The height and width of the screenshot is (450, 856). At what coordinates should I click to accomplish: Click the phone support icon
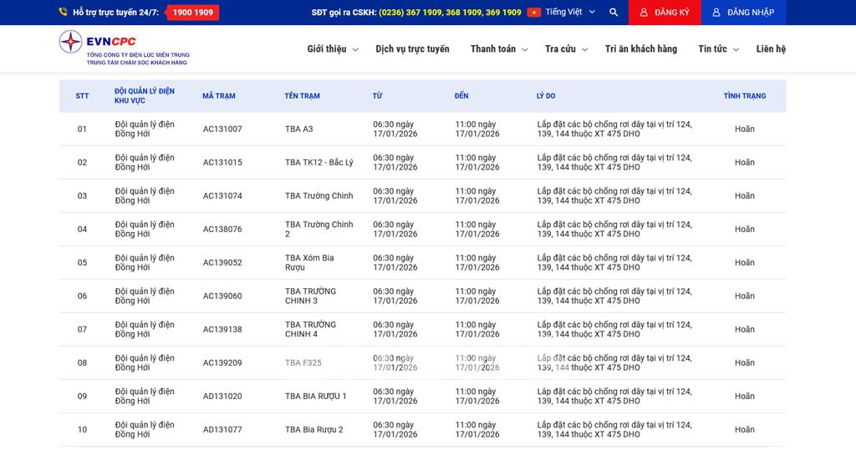tap(64, 13)
